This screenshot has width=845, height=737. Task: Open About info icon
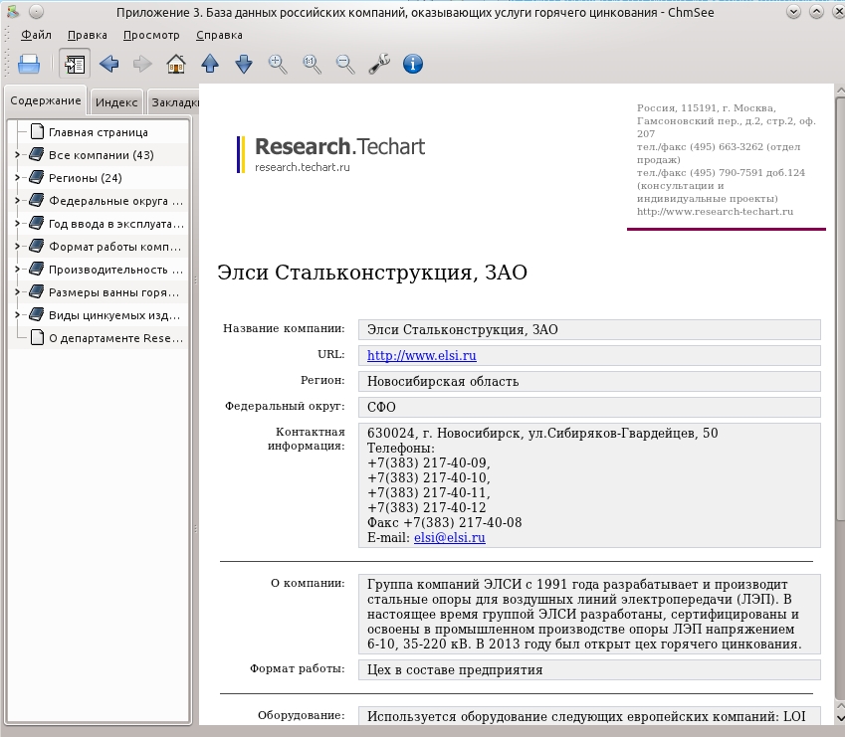(413, 64)
